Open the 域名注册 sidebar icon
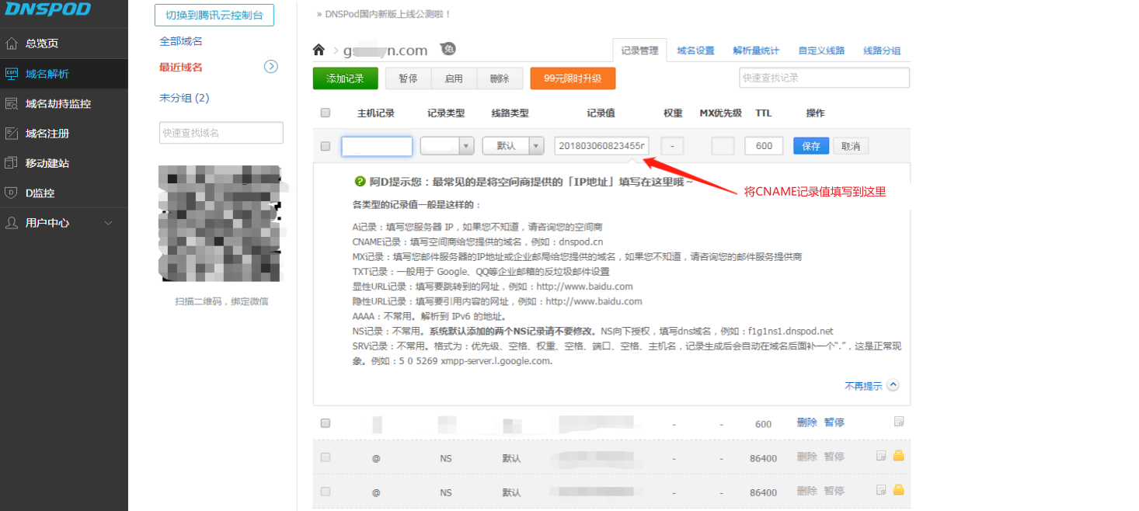The width and height of the screenshot is (1139, 511). coord(11,134)
